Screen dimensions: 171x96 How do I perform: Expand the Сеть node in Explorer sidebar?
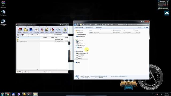pos(75,62)
